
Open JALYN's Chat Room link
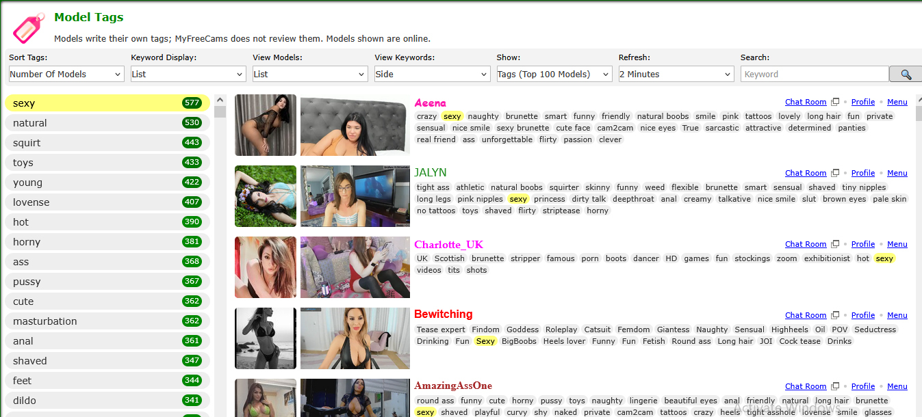806,173
